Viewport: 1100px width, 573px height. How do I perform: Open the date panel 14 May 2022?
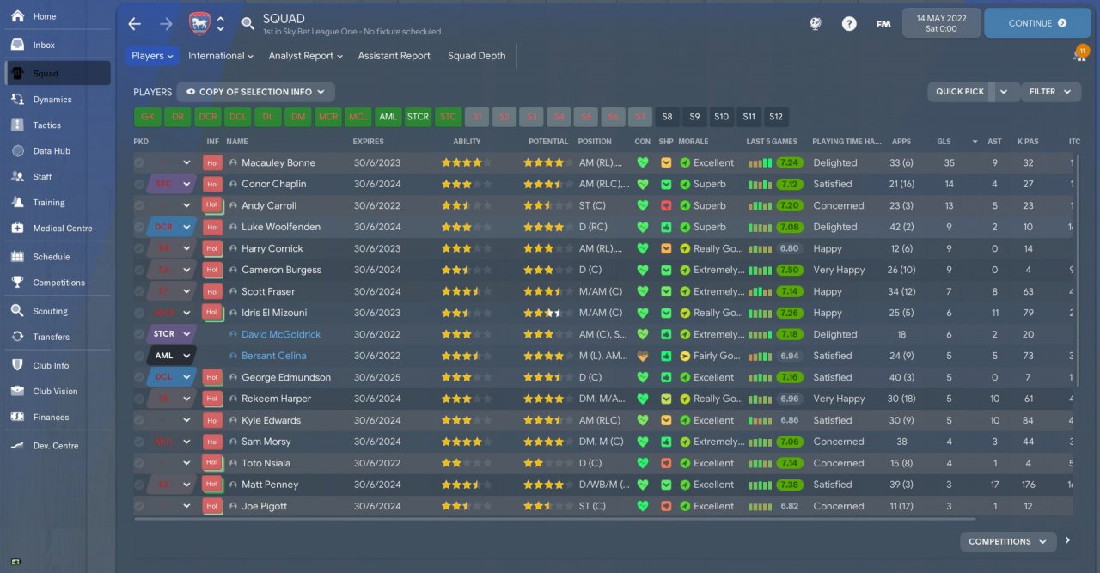pos(941,23)
